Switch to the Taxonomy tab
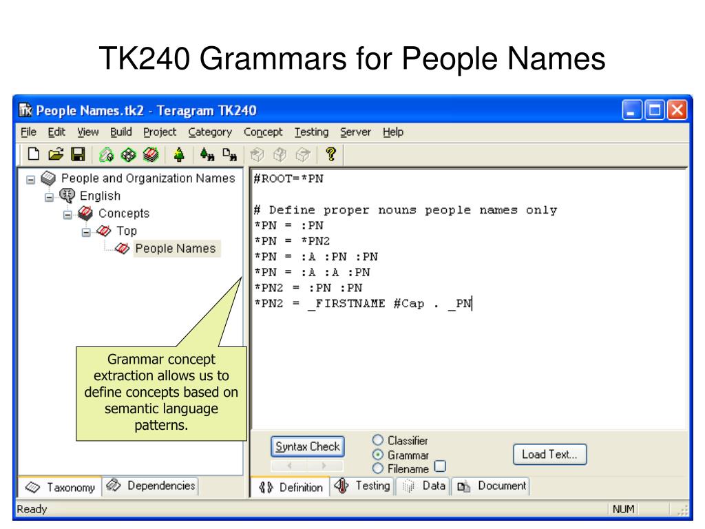705x529 pixels. [61, 487]
